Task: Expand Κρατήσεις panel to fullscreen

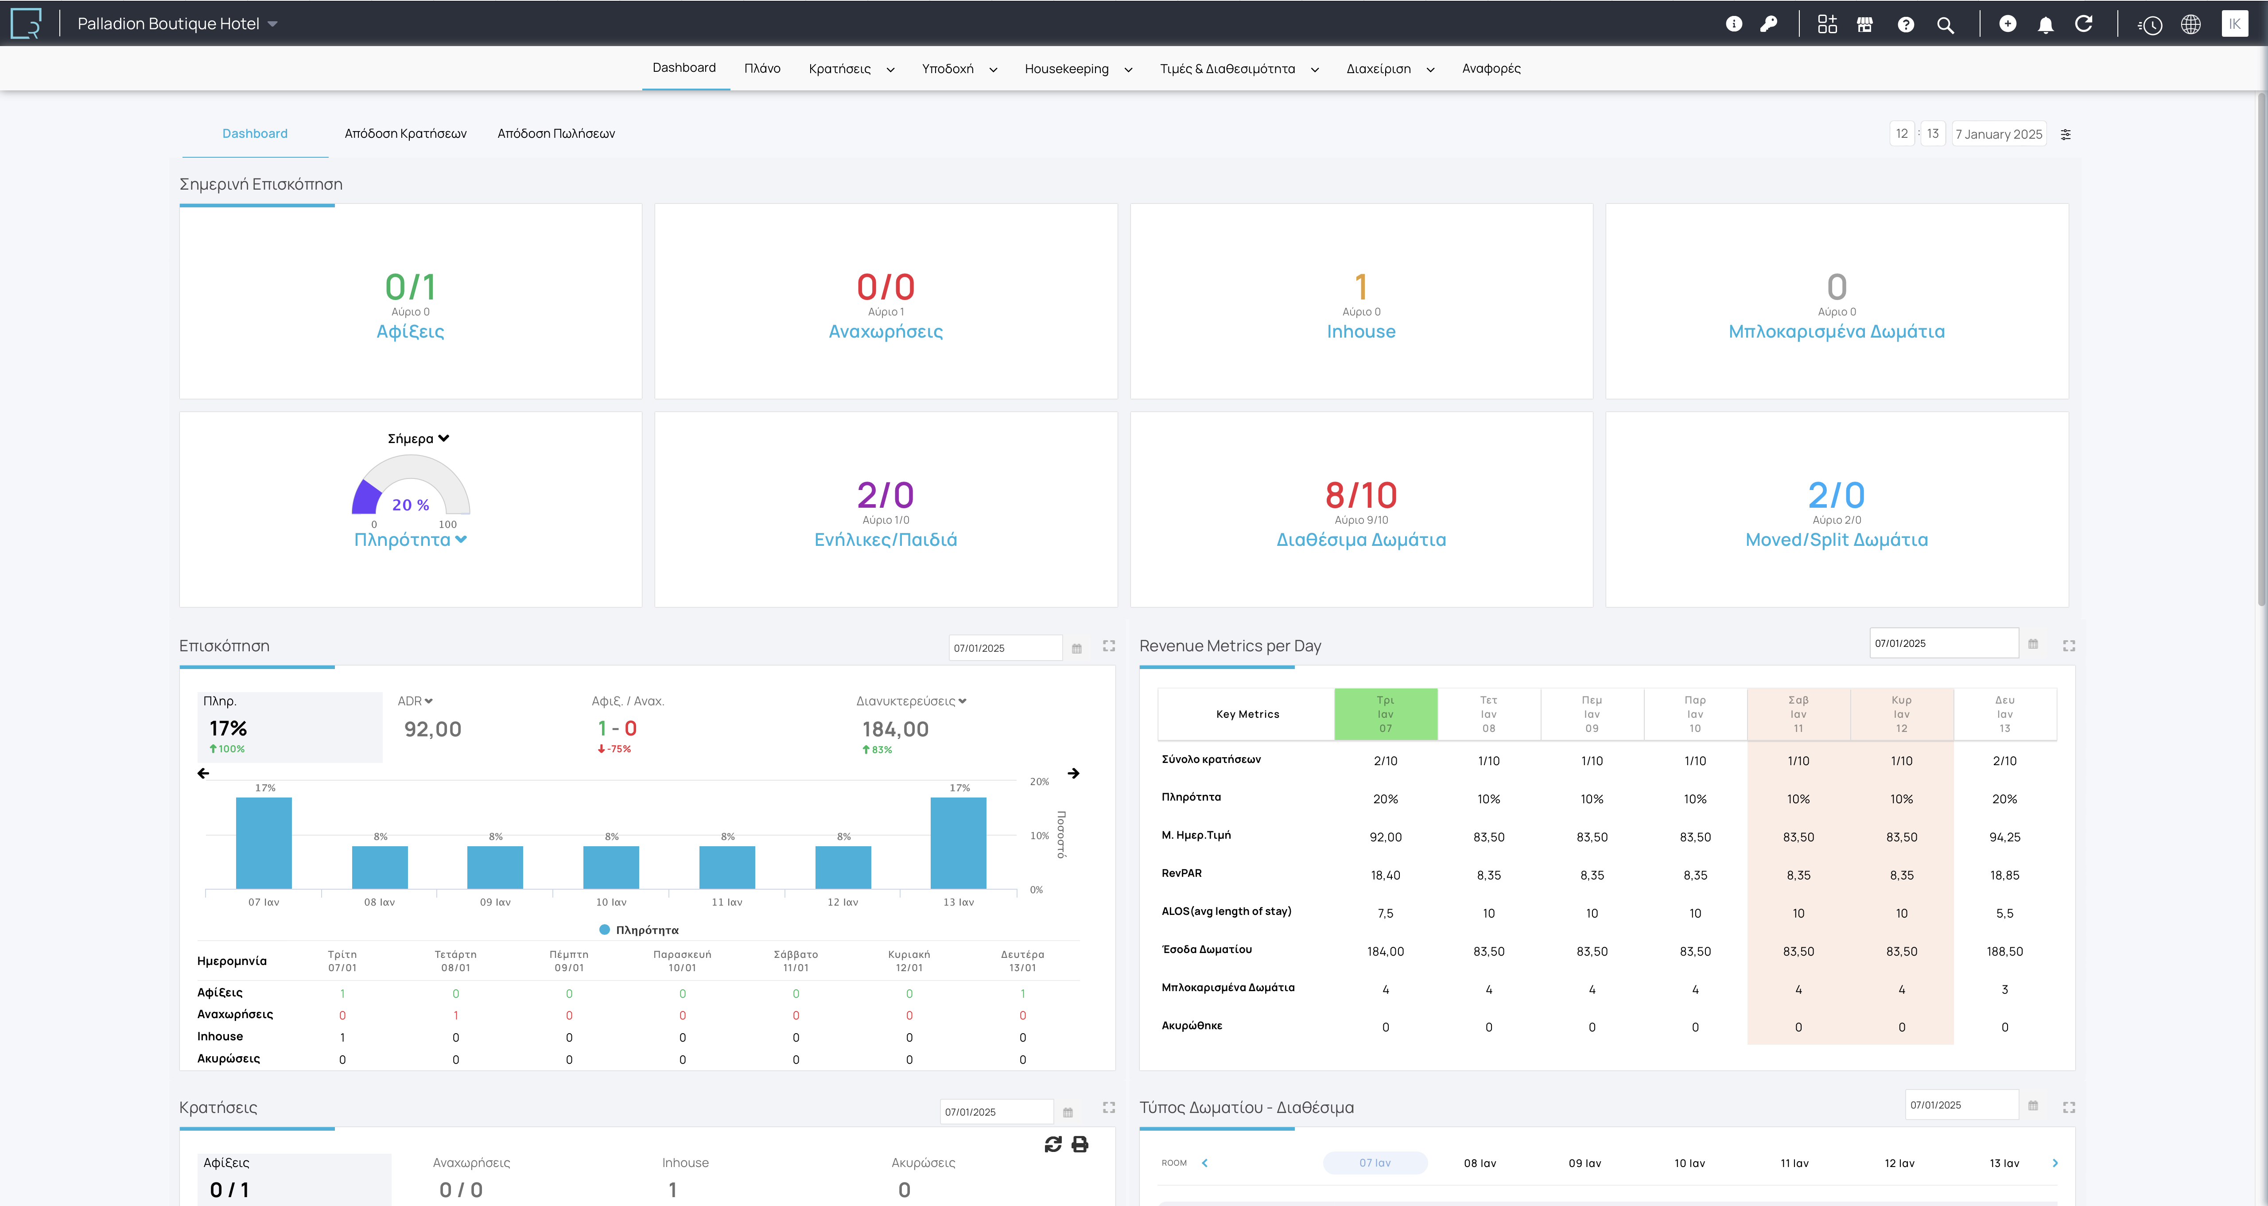Action: pos(1109,1107)
